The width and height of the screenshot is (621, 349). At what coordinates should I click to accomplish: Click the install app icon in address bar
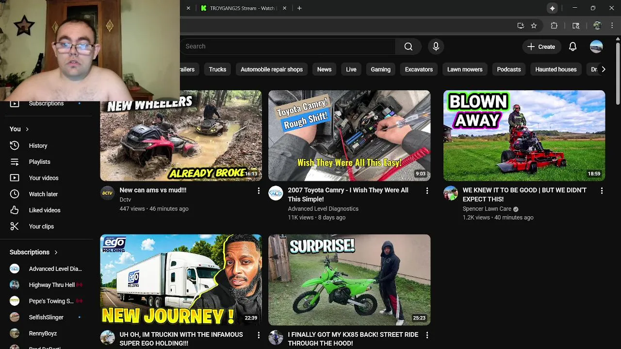coord(521,26)
